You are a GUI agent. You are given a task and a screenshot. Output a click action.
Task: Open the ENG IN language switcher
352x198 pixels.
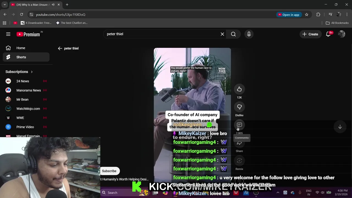click(x=309, y=193)
